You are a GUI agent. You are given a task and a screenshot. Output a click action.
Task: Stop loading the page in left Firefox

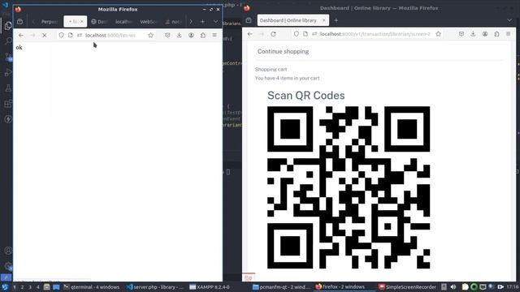click(45, 35)
